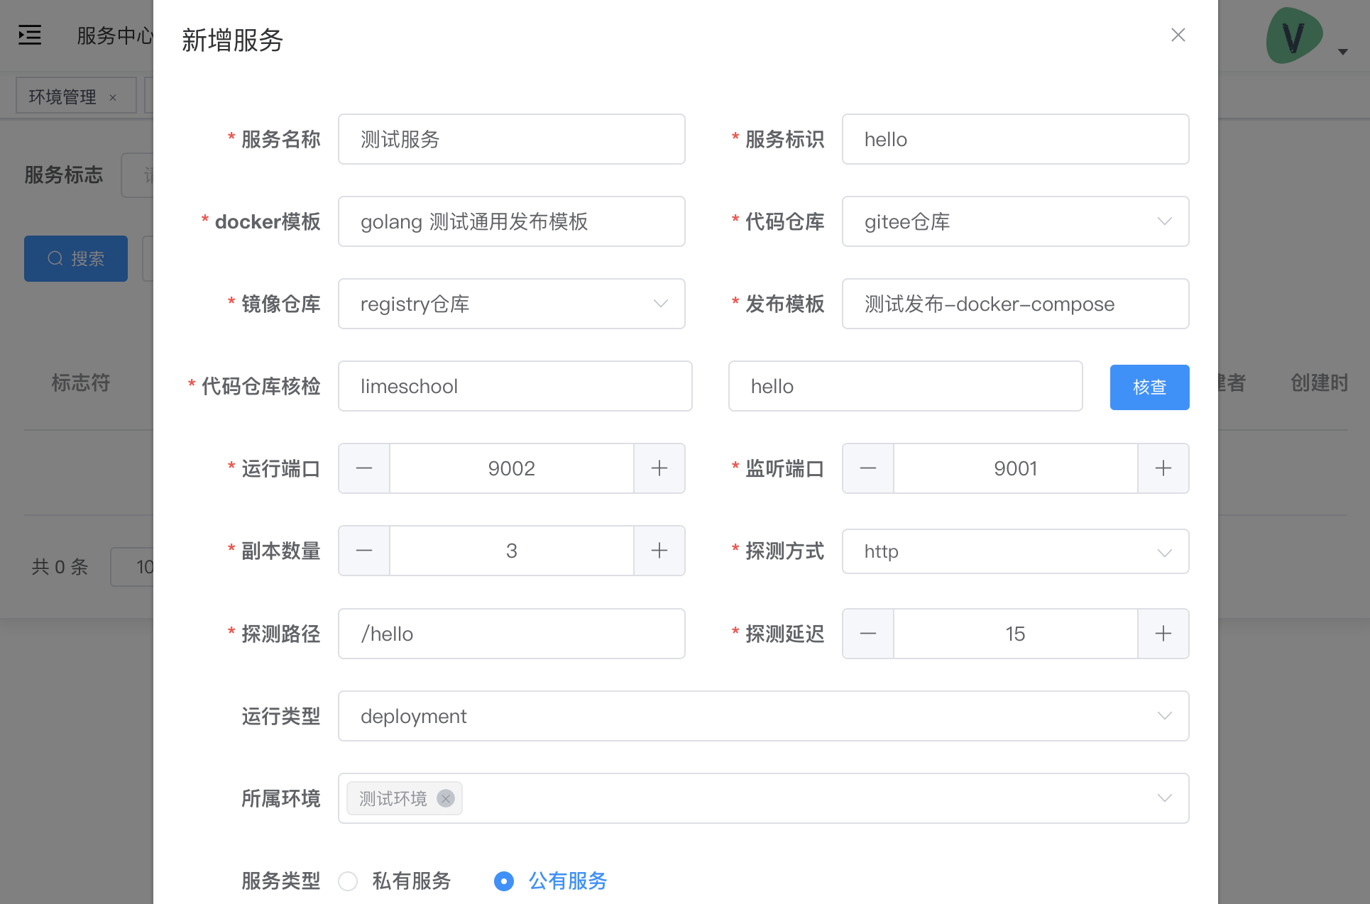Close the 环境管理 tab
The width and height of the screenshot is (1370, 904).
pos(113,98)
